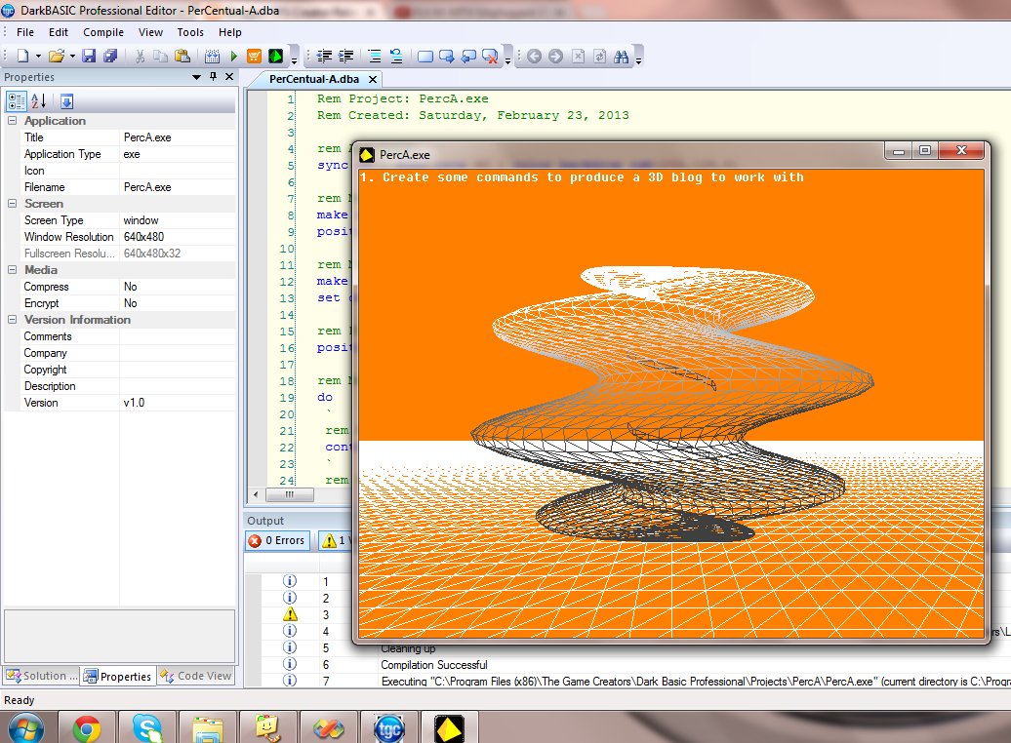Edit the Title property value PercA.exe
This screenshot has height=743, width=1011.
point(178,137)
